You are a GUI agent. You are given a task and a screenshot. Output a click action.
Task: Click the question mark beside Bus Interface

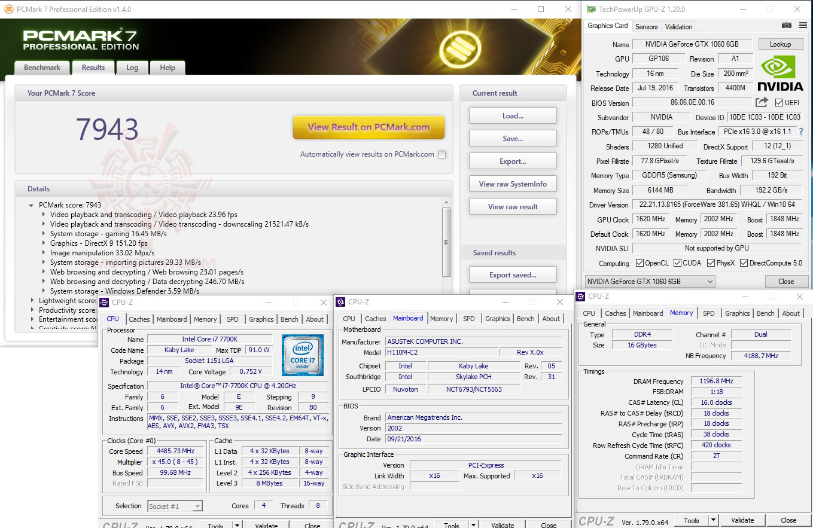tap(801, 132)
